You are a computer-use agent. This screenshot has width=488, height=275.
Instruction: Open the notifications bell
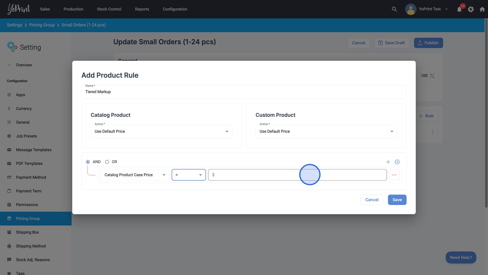pyautogui.click(x=459, y=9)
